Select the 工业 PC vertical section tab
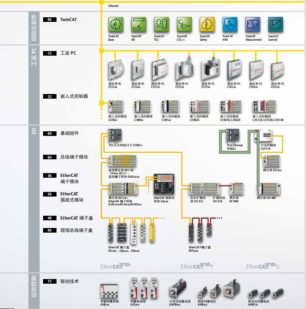This screenshot has height=309, width=306. (34, 85)
